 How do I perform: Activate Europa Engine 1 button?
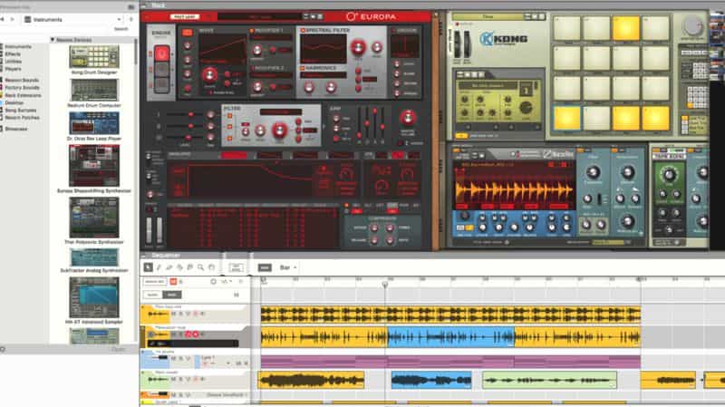click(x=161, y=53)
